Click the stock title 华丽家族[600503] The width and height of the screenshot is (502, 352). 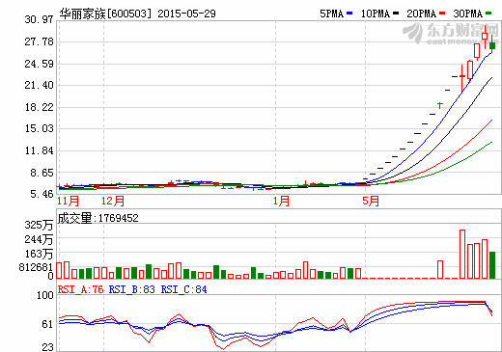(x=105, y=14)
